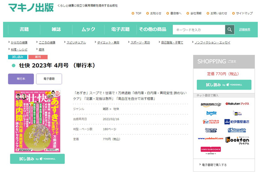260x173 pixels.
Task: Click the search magnifier icon
Action: click(x=230, y=29)
